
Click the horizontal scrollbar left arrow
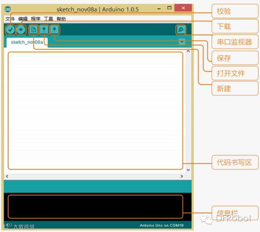(x=7, y=176)
